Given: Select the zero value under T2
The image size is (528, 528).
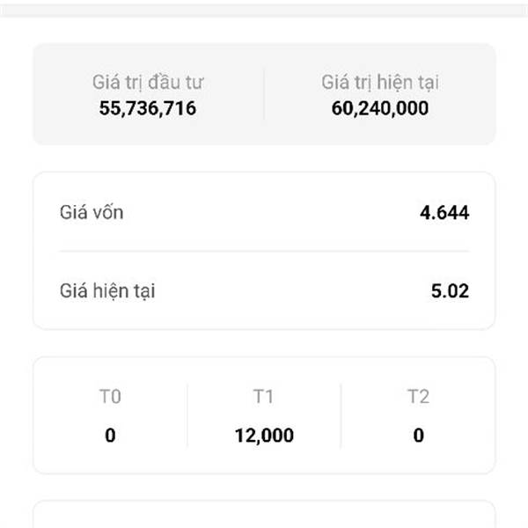Looking at the screenshot, I should coord(418,435).
